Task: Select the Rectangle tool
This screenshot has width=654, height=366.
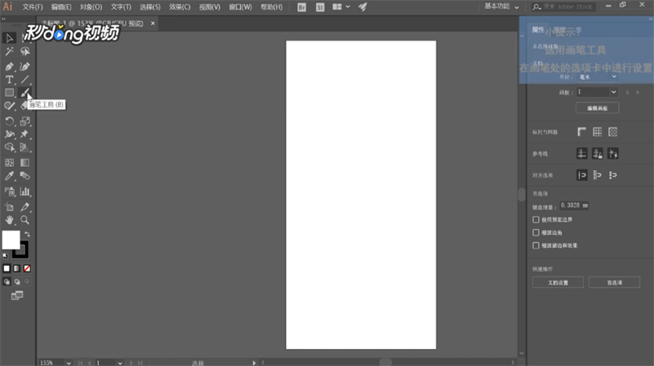Action: click(9, 92)
